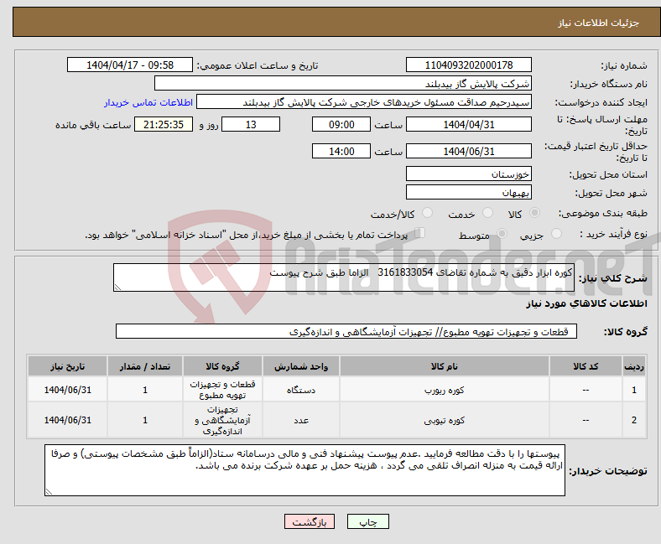Select the خدمت radio button

tap(487, 213)
